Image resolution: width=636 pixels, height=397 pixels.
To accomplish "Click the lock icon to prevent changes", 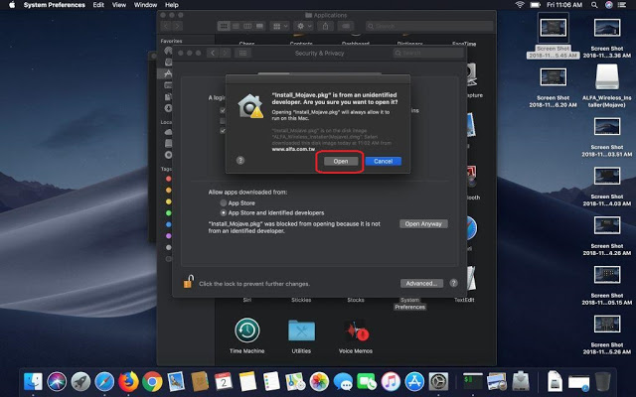I will pos(187,284).
